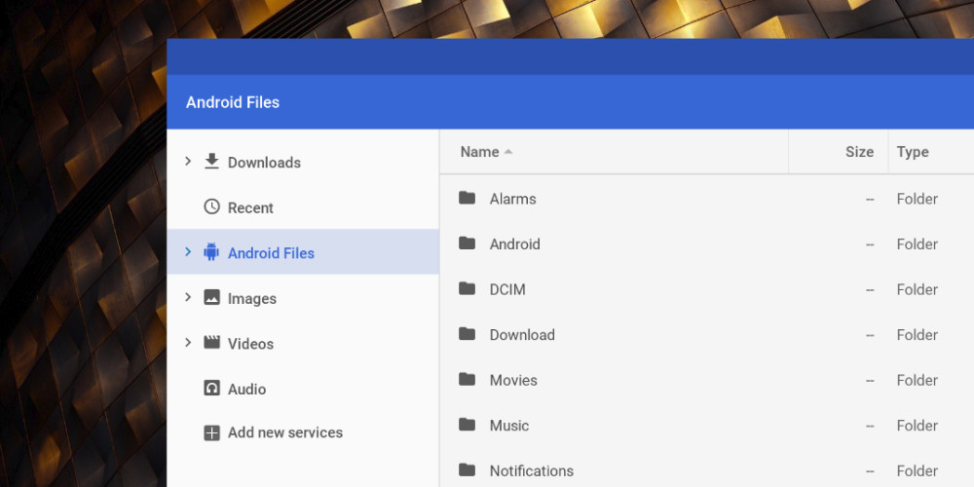Expand the Videos tree chevron

(188, 343)
